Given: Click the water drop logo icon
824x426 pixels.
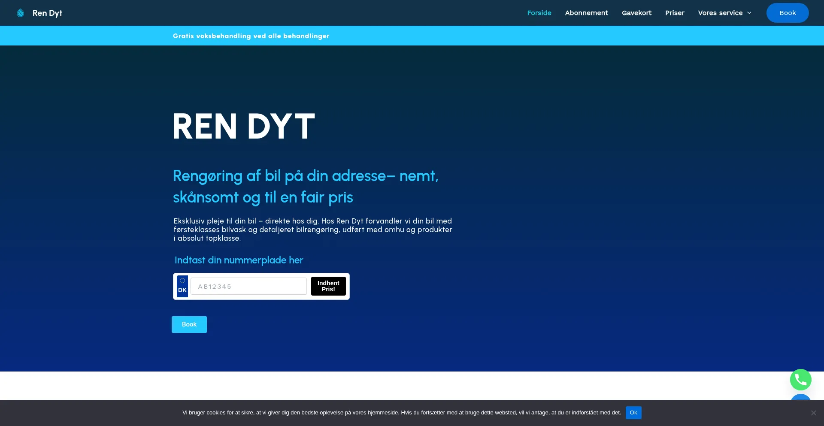Looking at the screenshot, I should tap(20, 13).
